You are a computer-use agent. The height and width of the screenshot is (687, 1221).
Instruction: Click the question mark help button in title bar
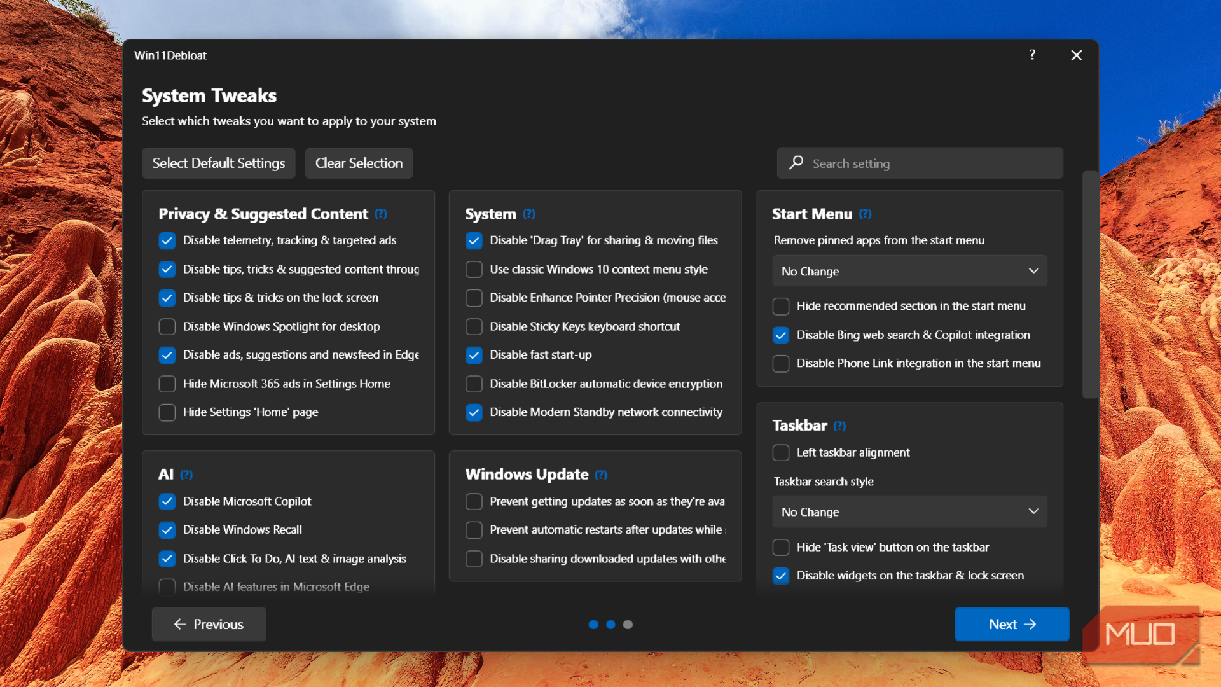[x=1032, y=55]
